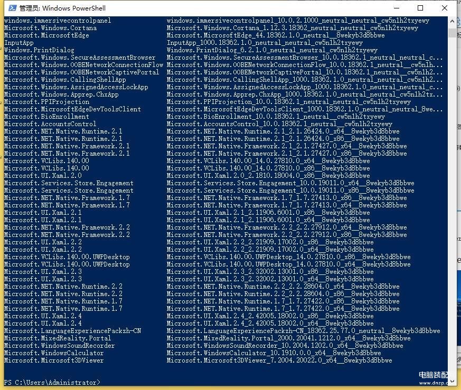Click Microsoft.Microsoft3DViewer name entry
The height and width of the screenshot is (390, 461).
pos(54,360)
